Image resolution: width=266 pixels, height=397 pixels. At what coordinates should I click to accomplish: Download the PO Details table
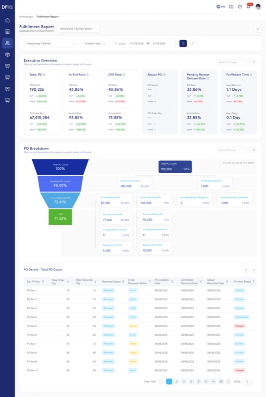click(254, 269)
